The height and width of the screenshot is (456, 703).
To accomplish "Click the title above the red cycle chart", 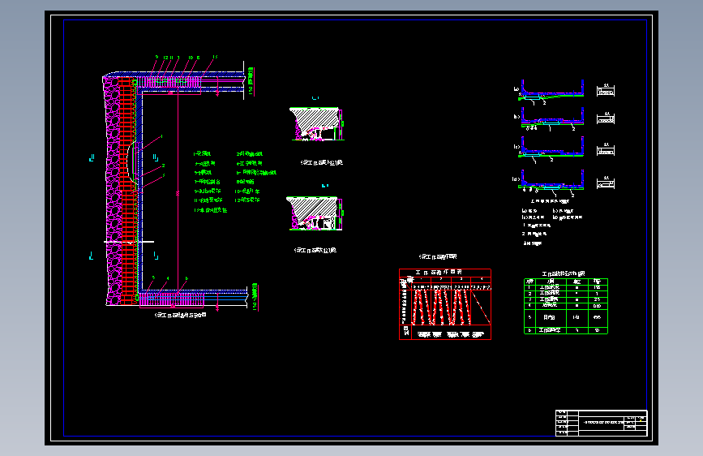I will (x=438, y=256).
